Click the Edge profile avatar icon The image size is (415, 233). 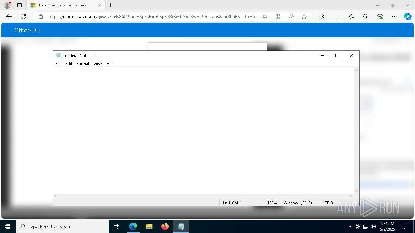pos(7,5)
